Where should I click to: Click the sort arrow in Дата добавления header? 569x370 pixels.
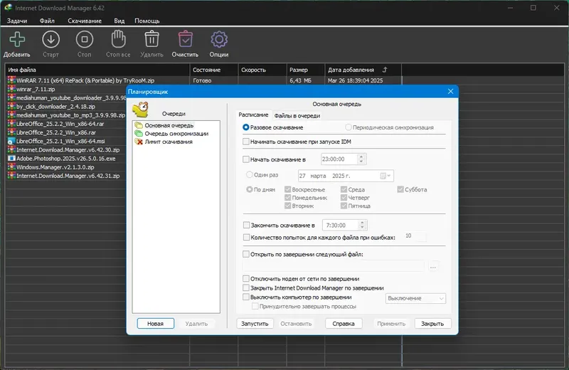[385, 70]
